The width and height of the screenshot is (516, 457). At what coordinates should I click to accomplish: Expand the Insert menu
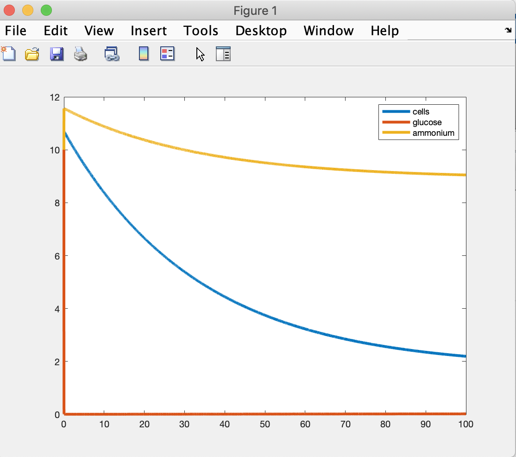coord(148,31)
